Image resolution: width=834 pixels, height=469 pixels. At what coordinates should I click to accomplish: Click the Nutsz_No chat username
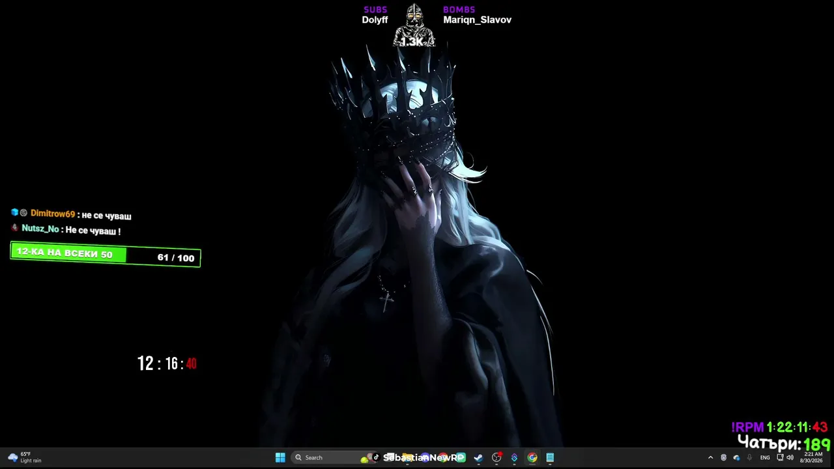(x=40, y=229)
